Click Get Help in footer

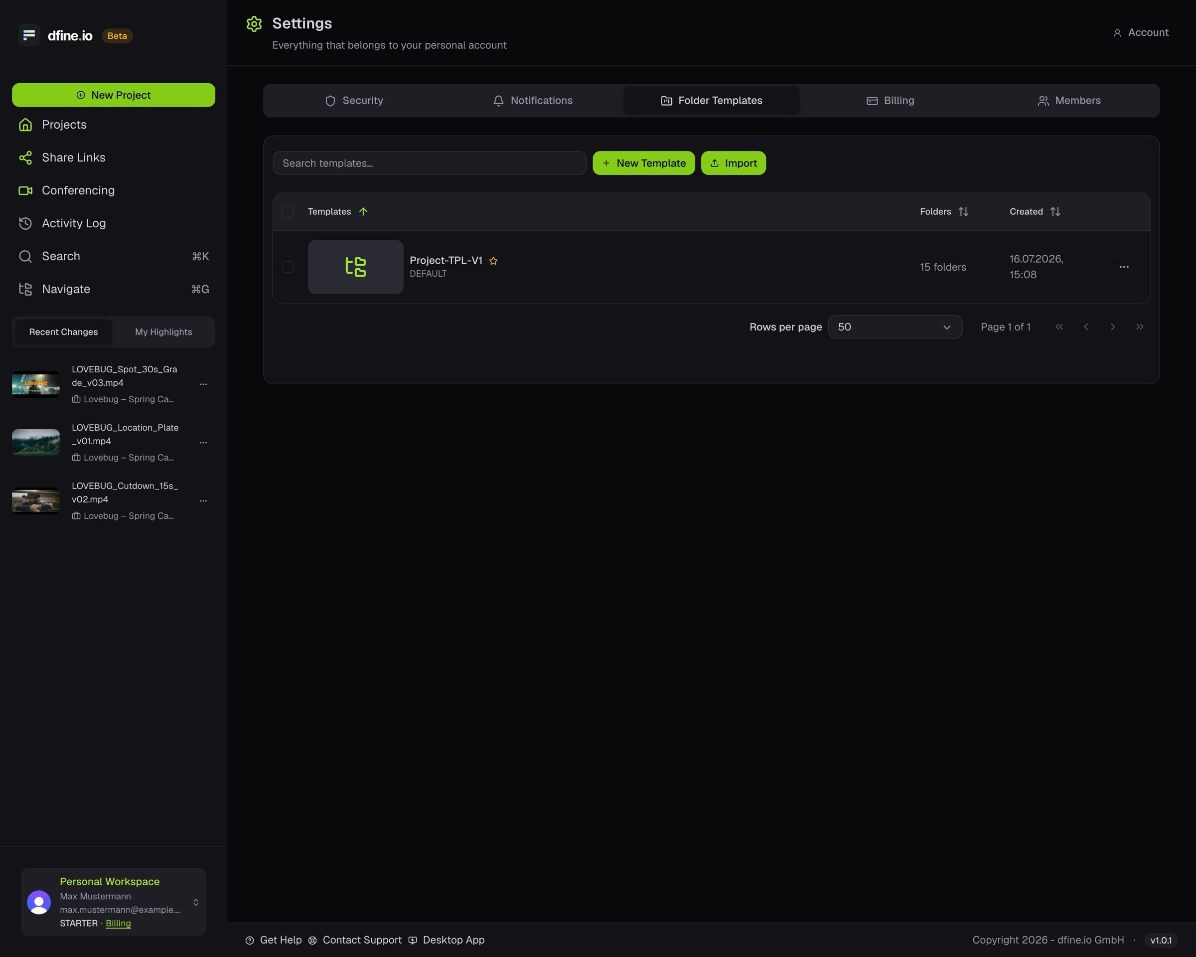click(274, 940)
